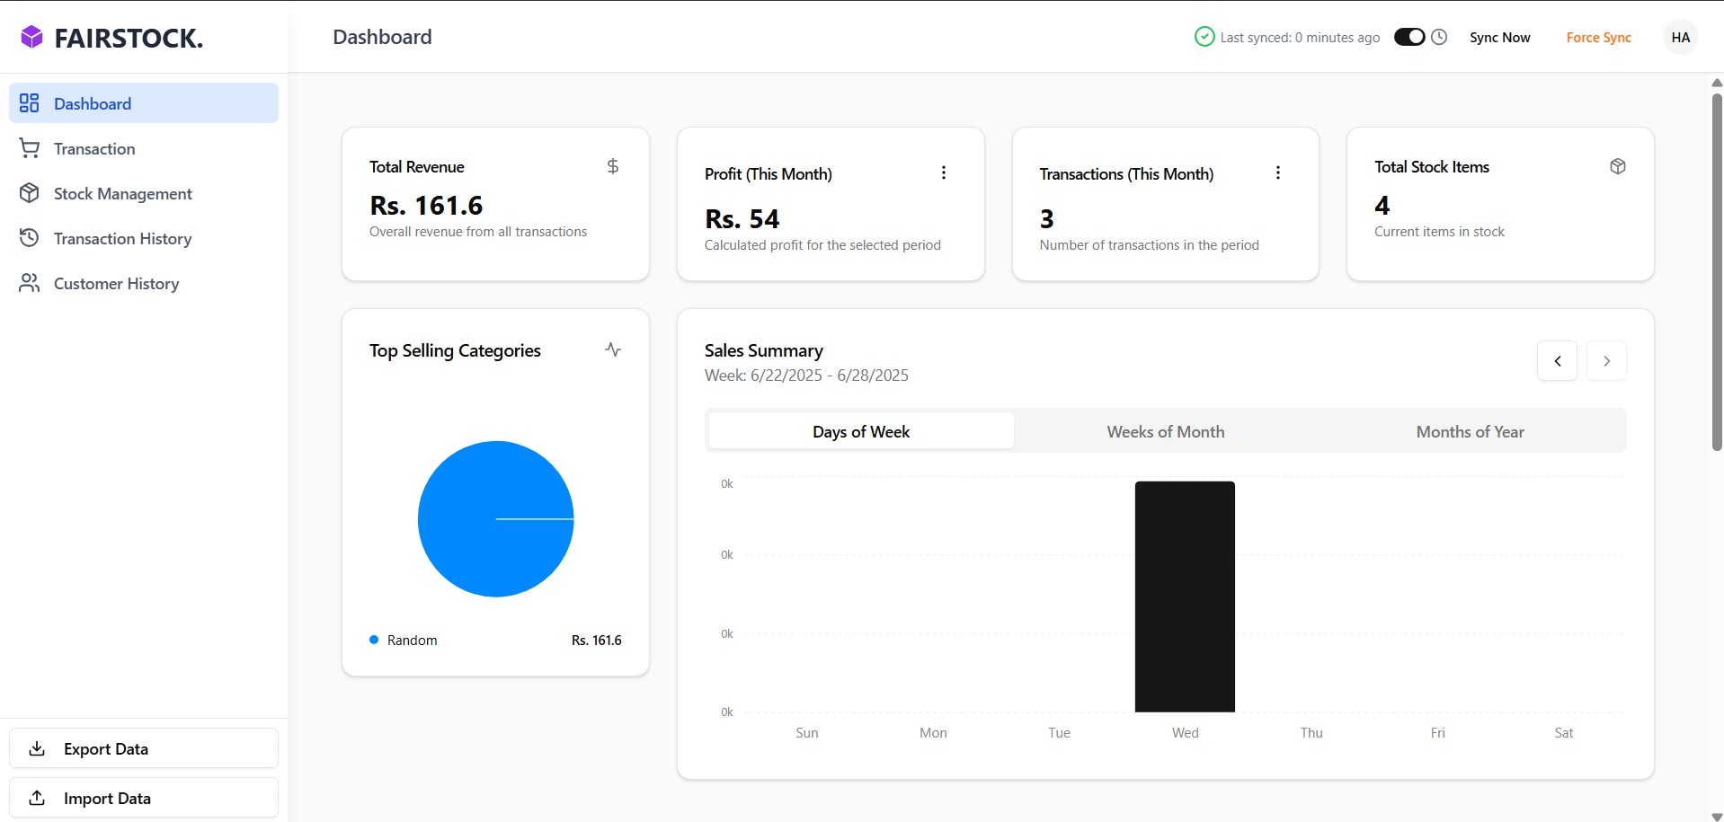Click the sync schedule clock icon
Image resolution: width=1724 pixels, height=822 pixels.
(1440, 37)
